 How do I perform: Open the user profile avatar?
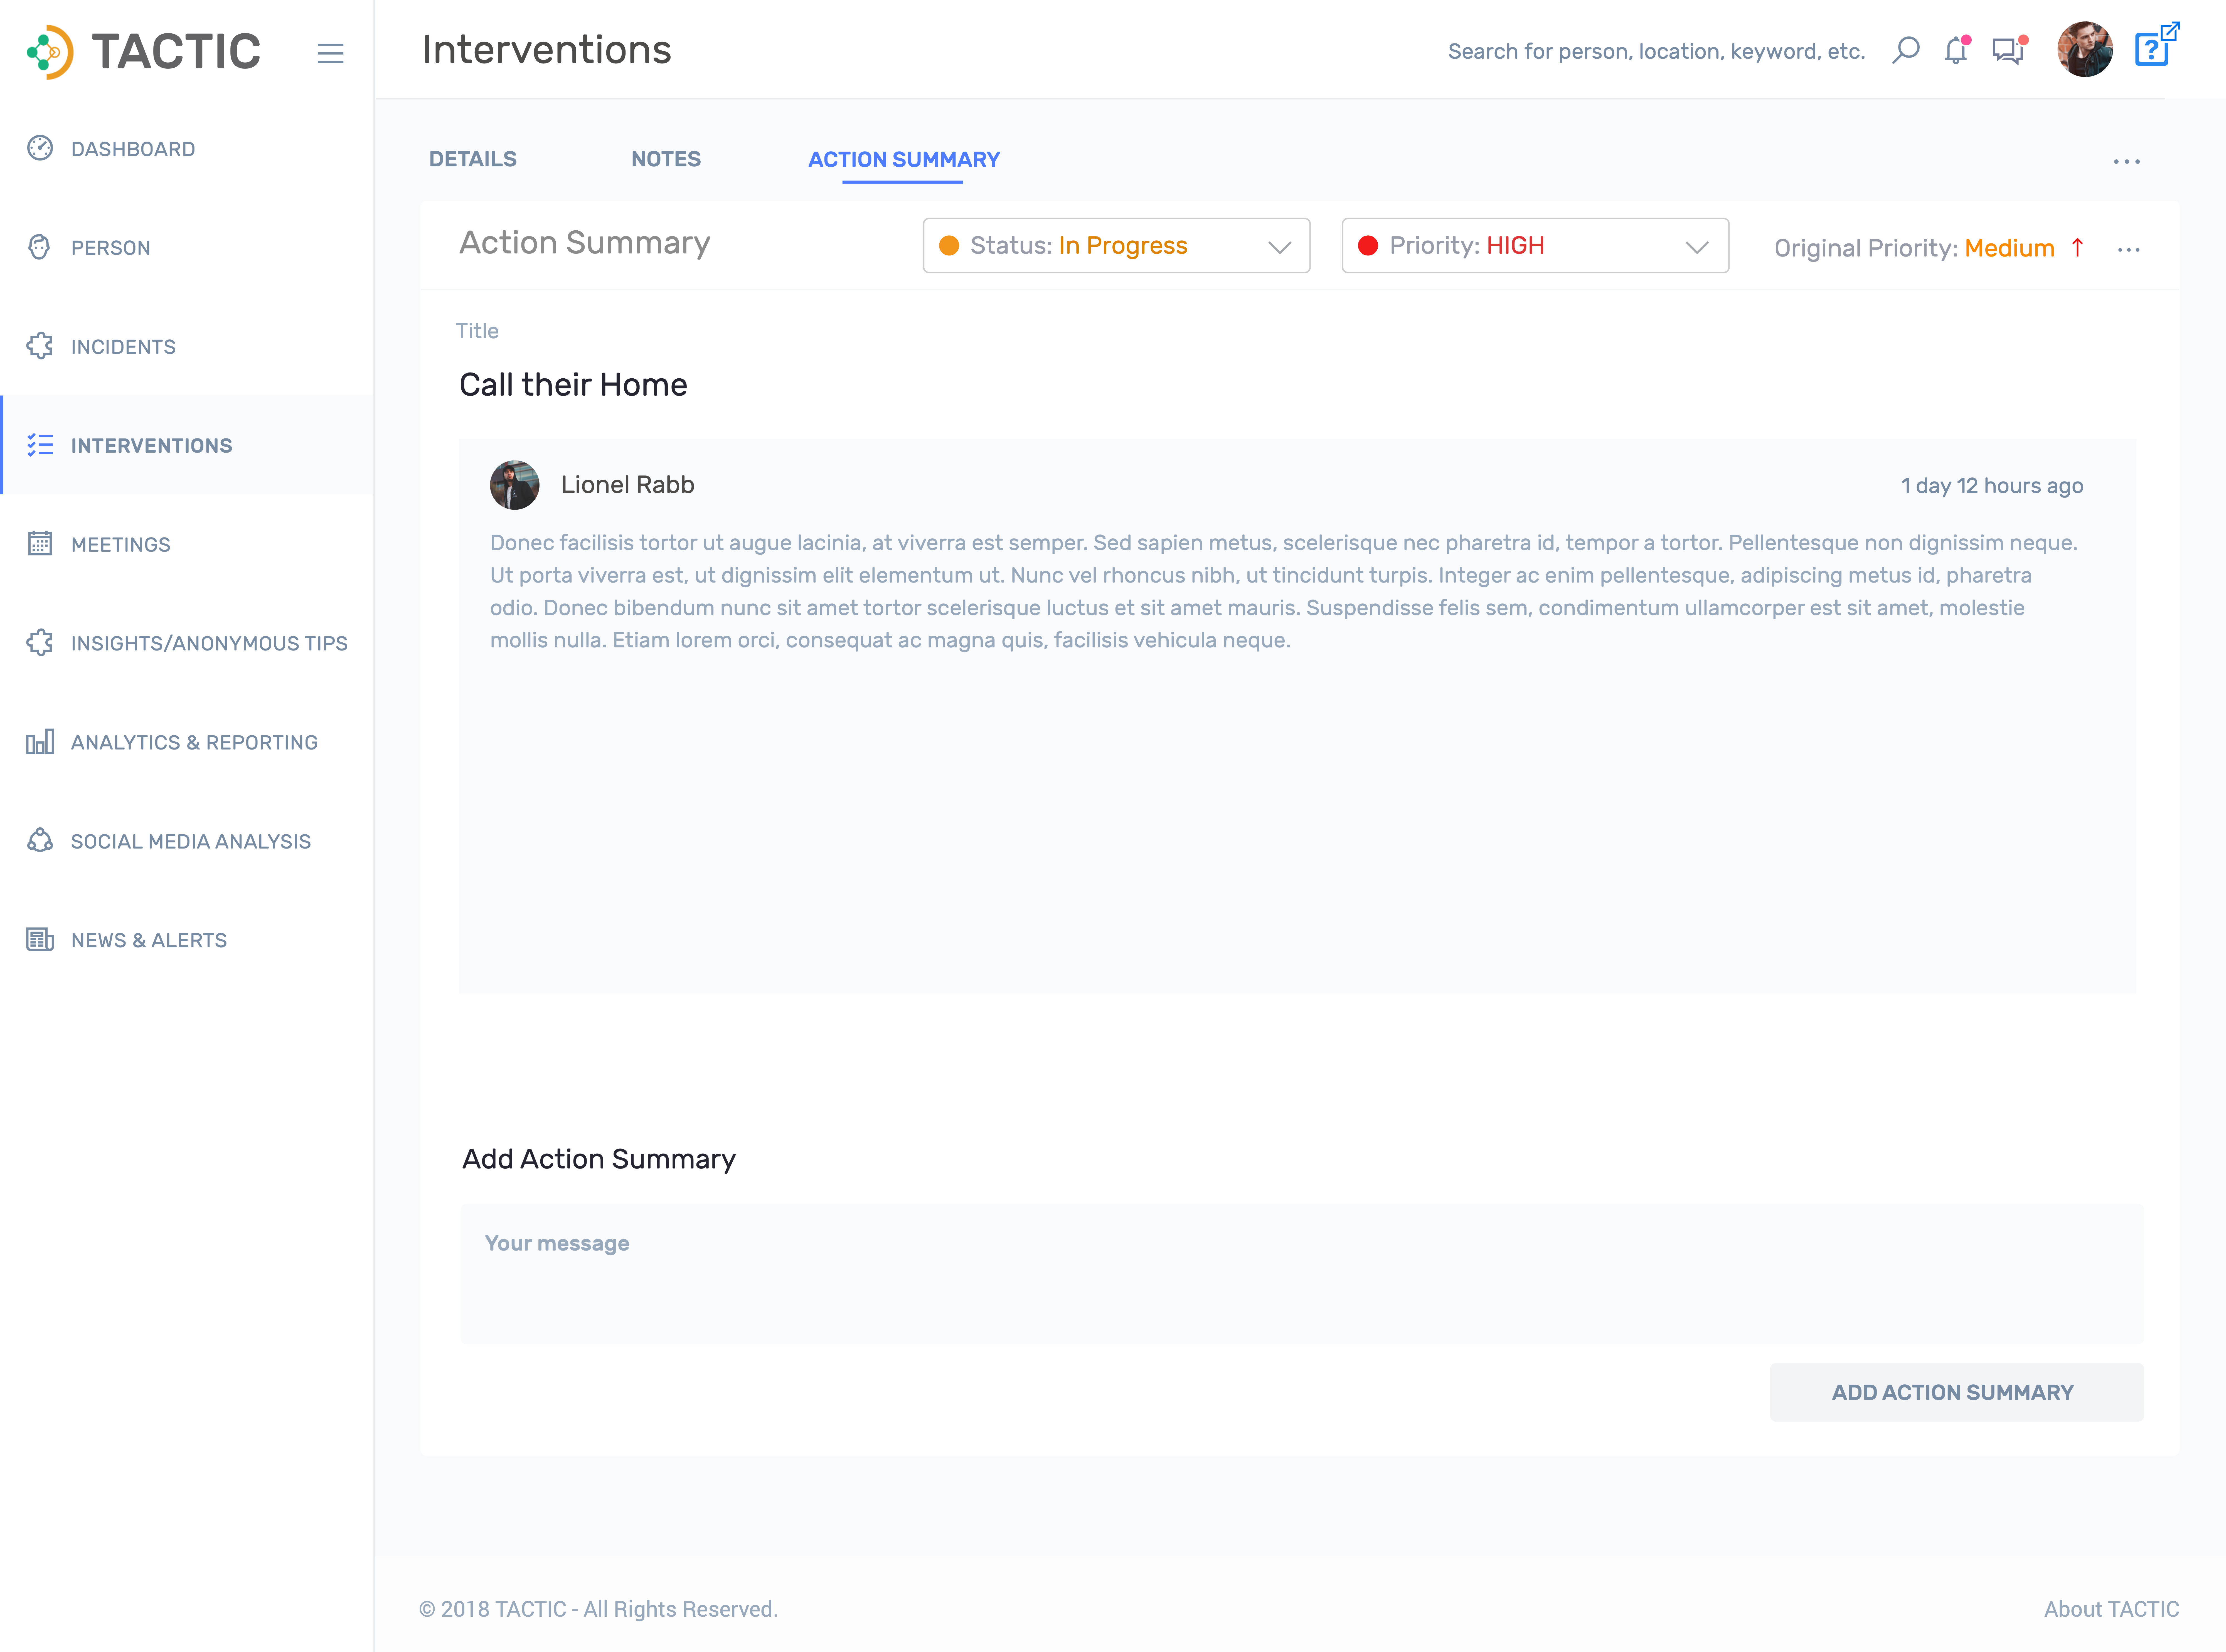pos(2085,49)
